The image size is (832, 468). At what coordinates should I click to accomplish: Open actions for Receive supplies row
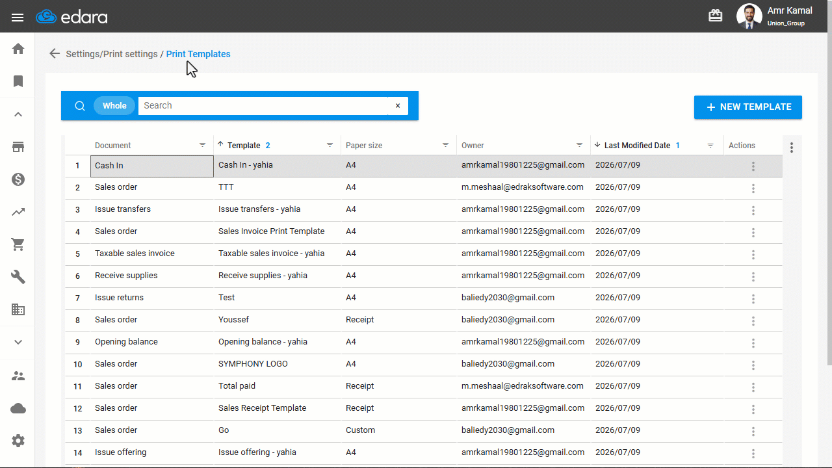click(x=753, y=277)
